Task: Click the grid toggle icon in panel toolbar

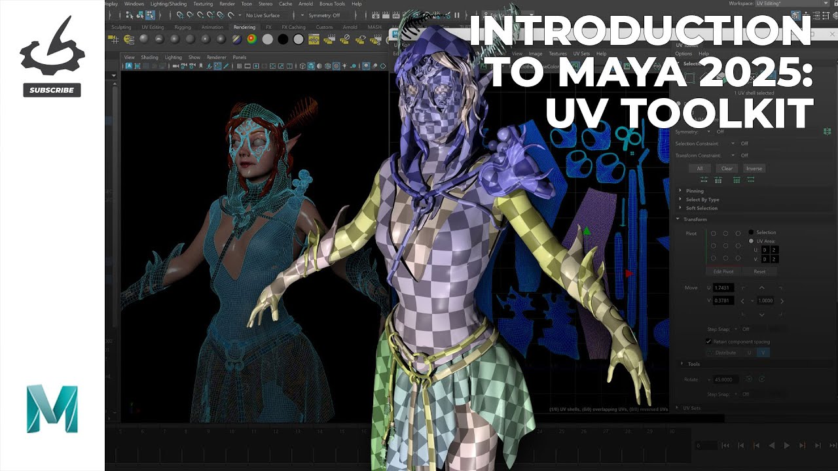Action: click(x=239, y=66)
